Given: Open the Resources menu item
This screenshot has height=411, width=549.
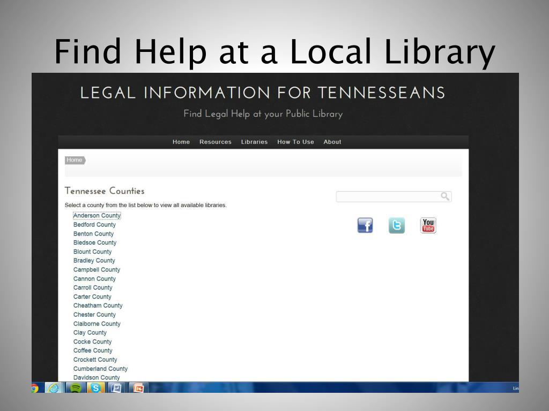Looking at the screenshot, I should tap(216, 142).
